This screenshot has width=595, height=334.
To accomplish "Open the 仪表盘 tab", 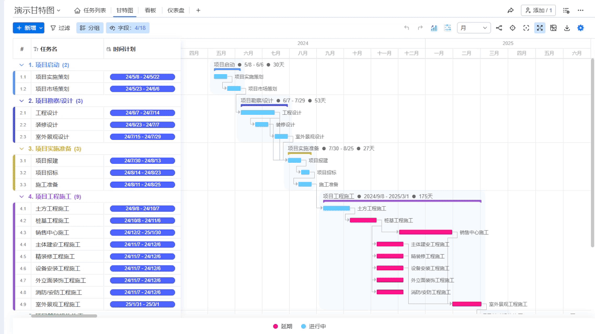I will click(176, 10).
